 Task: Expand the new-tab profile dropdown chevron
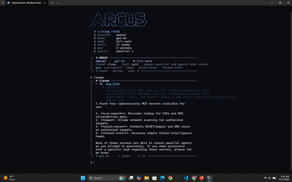pos(57,3)
